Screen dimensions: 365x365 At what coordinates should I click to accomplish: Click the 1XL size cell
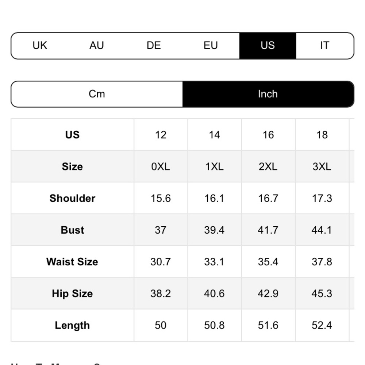point(214,166)
